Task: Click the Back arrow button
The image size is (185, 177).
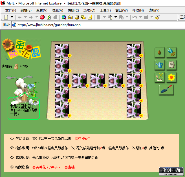Action: click(20, 17)
